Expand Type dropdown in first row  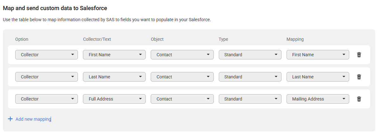click(250, 55)
